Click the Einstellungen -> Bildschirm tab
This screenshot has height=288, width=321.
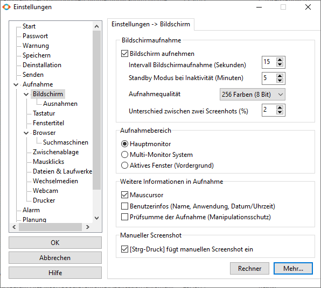pyautogui.click(x=151, y=24)
